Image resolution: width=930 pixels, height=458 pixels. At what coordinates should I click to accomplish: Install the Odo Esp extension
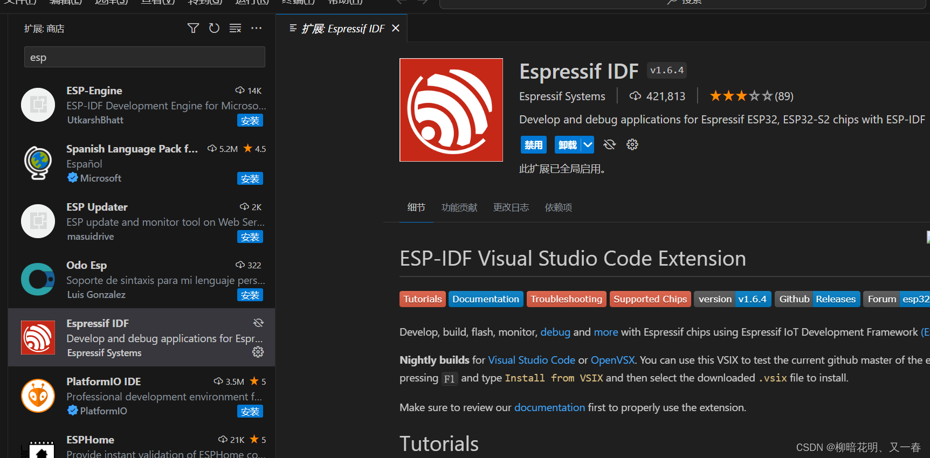(250, 295)
